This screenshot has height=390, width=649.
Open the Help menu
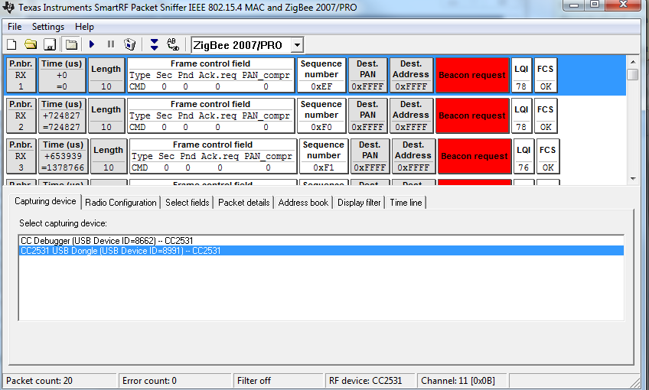84,27
